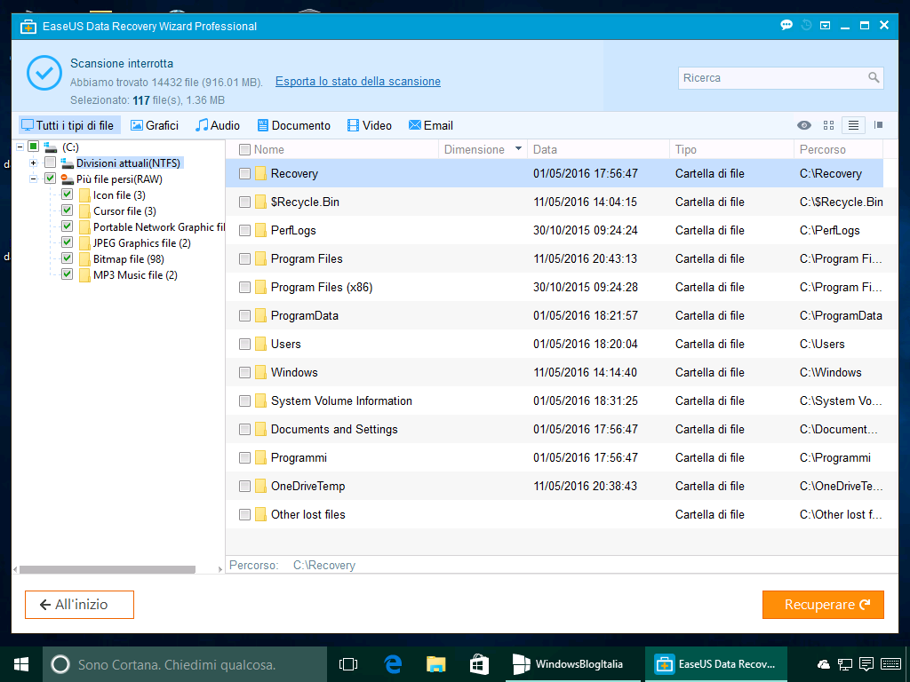This screenshot has width=910, height=682.
Task: Open the Action Center notification icon
Action: 866,664
